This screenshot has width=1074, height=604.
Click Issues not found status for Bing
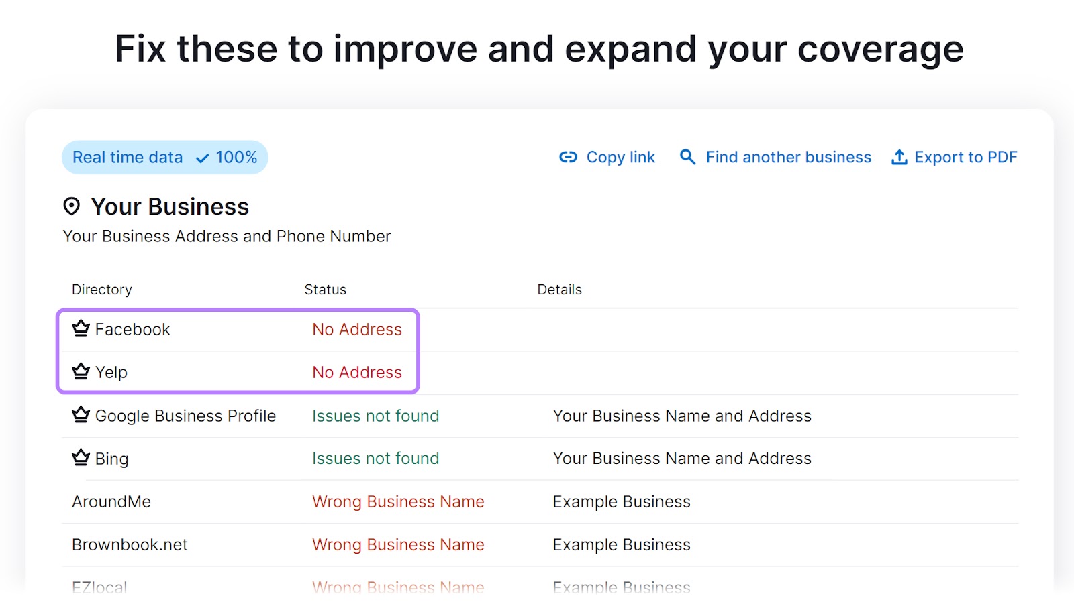(x=376, y=458)
